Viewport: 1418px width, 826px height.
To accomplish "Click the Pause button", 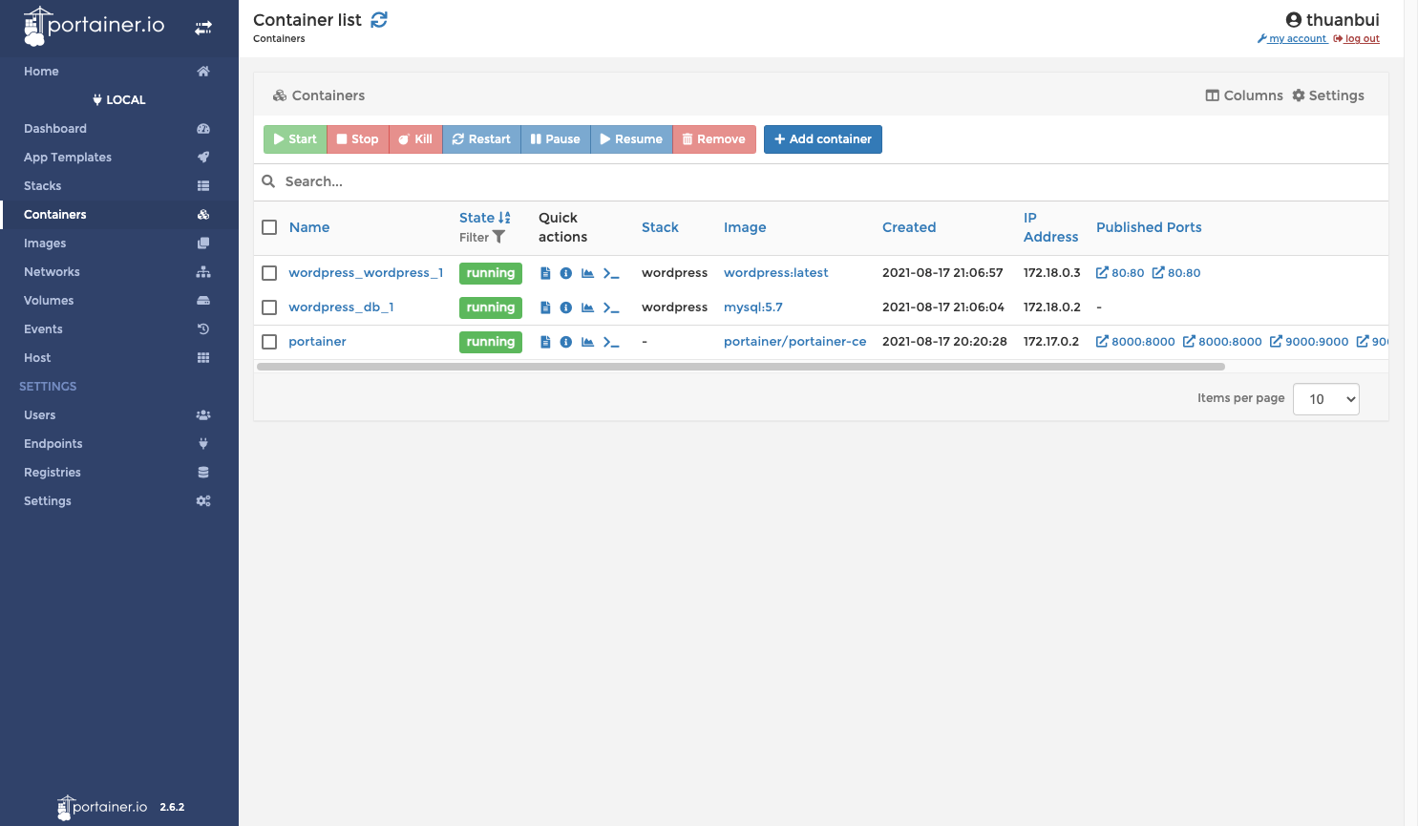I will (556, 139).
